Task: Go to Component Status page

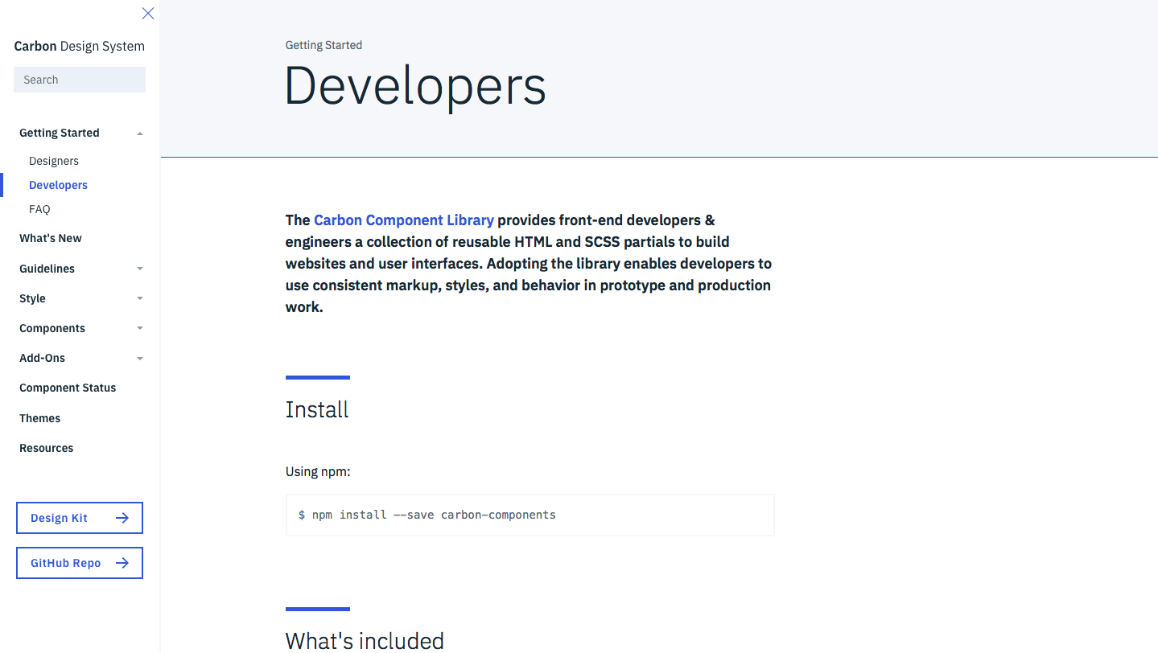Action: click(x=68, y=388)
